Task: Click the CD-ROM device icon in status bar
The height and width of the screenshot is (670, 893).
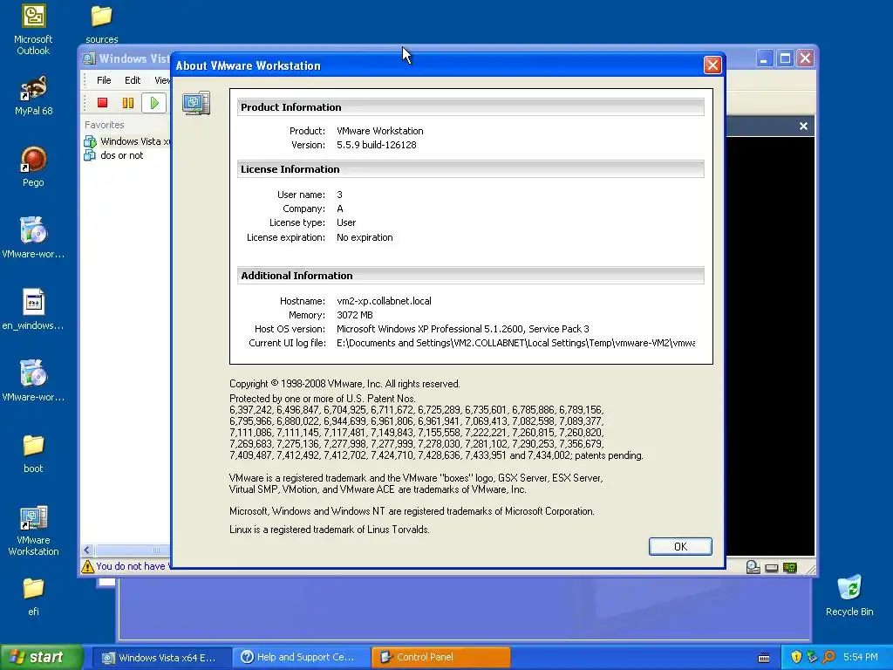Action: click(x=753, y=567)
